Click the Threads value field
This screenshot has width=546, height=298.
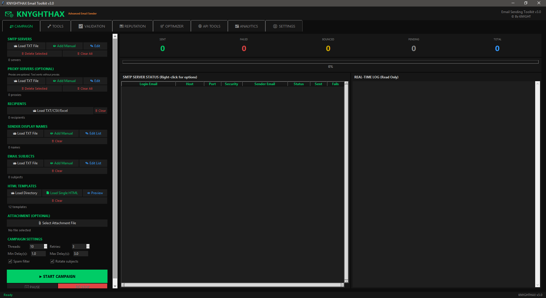pos(36,246)
